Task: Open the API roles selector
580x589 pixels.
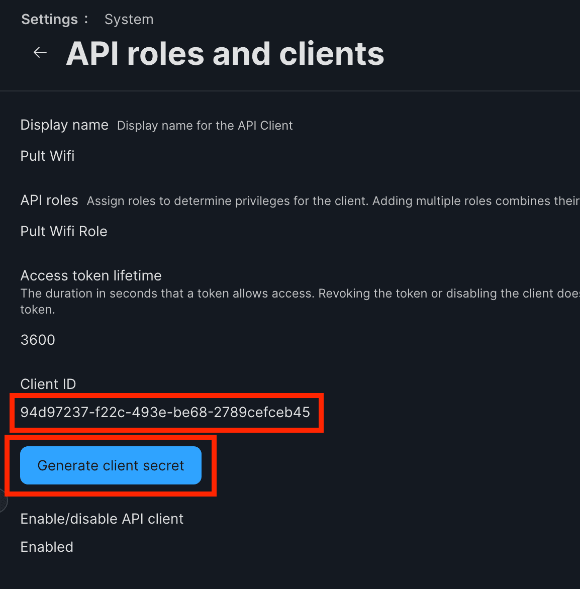Action: (x=49, y=200)
